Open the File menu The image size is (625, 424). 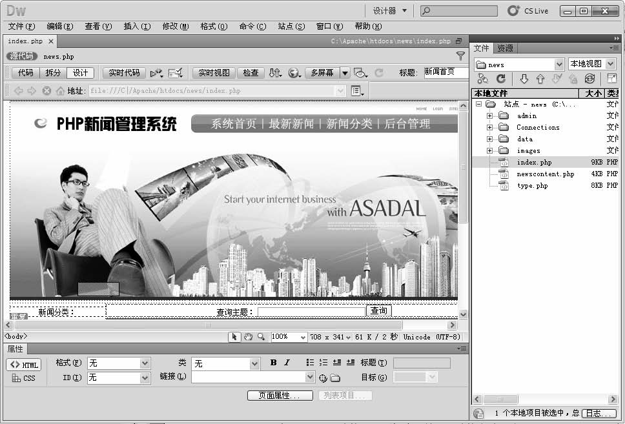[21, 26]
